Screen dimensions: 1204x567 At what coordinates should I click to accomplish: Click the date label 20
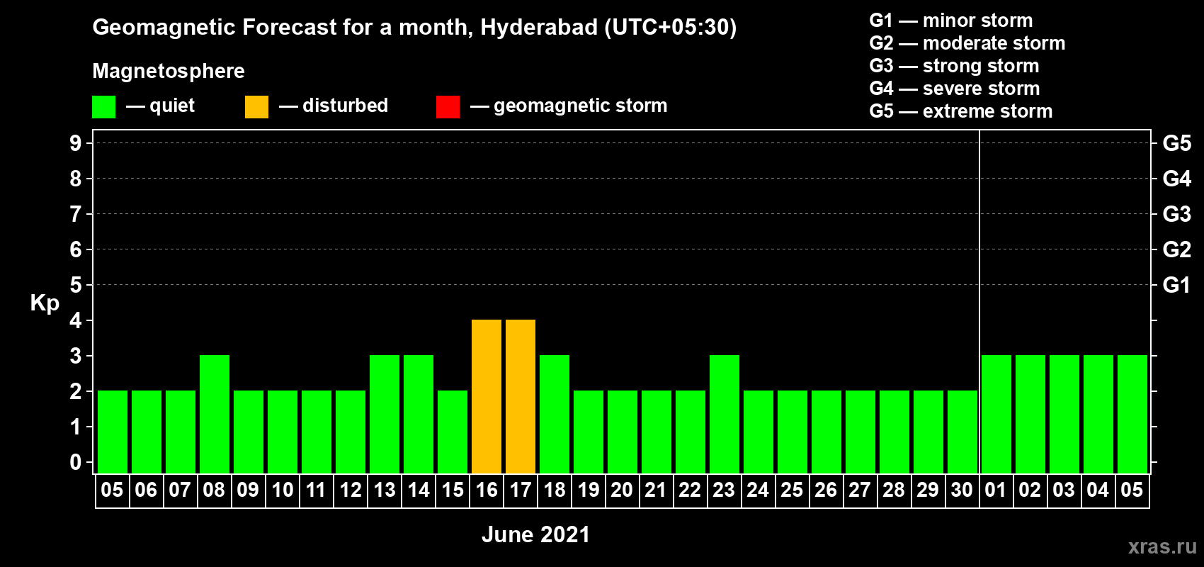click(622, 490)
